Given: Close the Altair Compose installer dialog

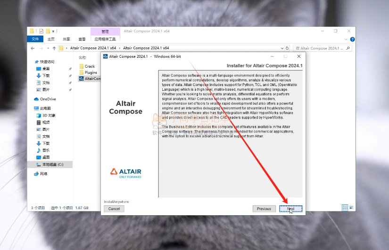Looking at the screenshot, I should point(299,56).
